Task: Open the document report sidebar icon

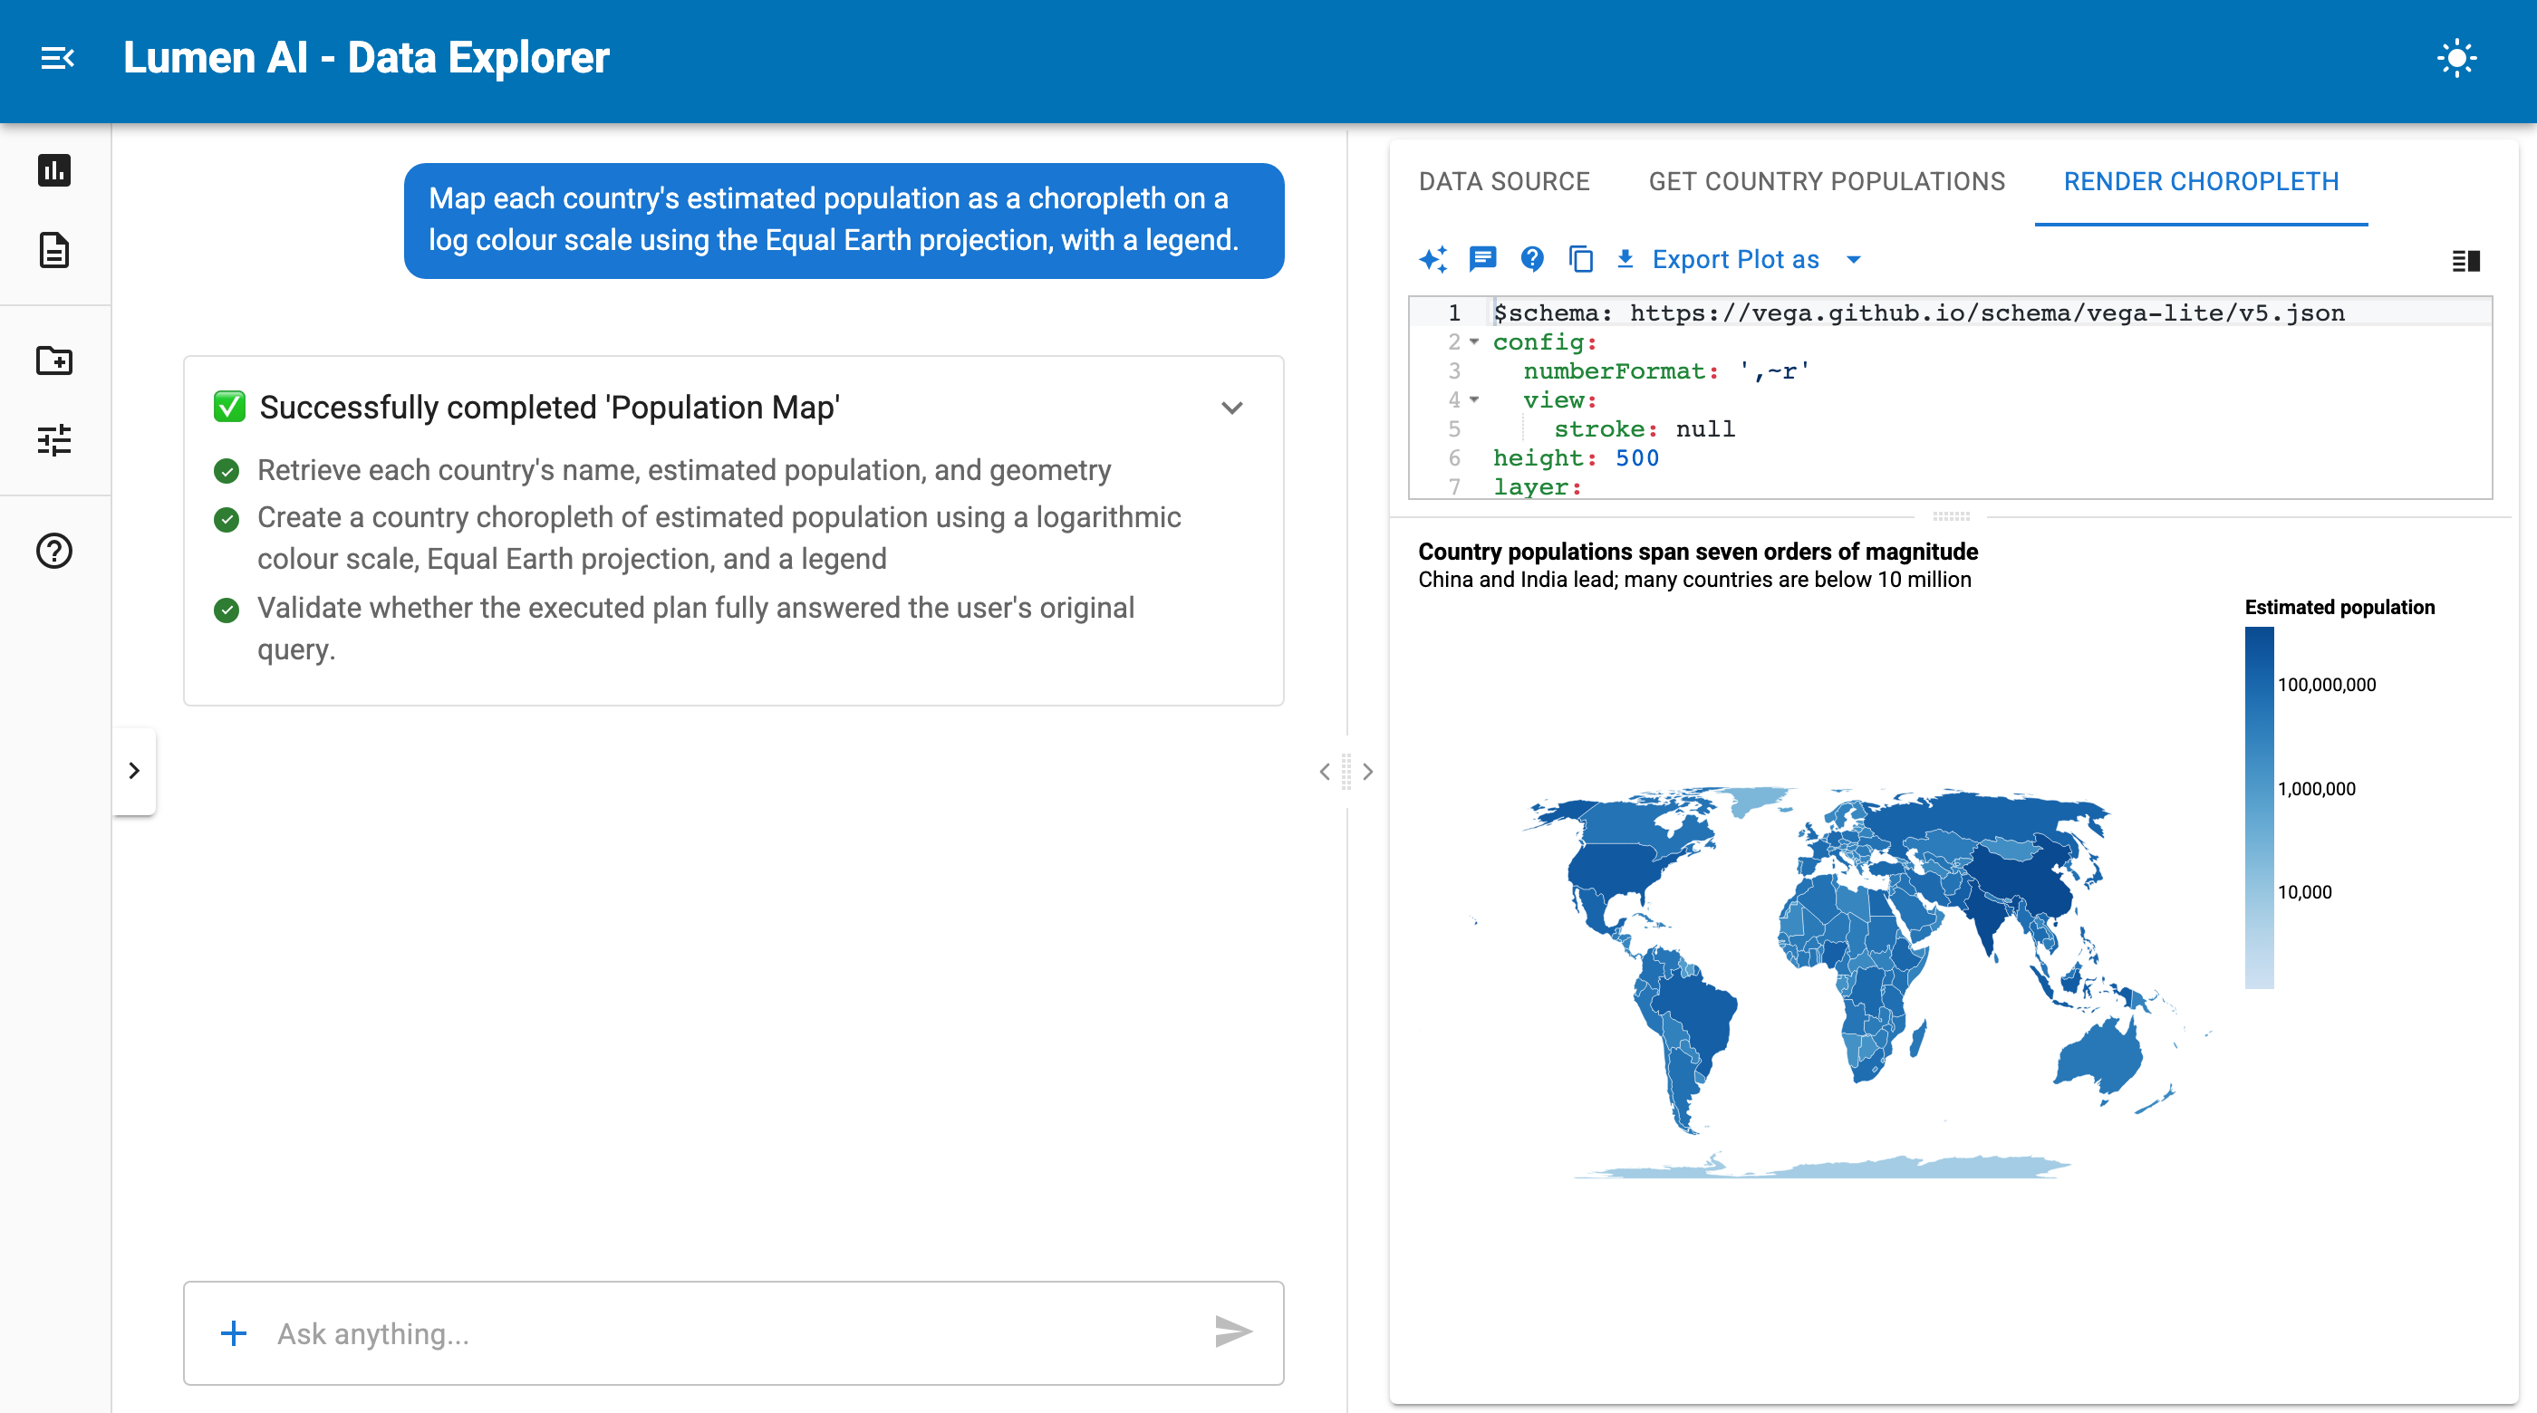Action: pyautogui.click(x=54, y=250)
